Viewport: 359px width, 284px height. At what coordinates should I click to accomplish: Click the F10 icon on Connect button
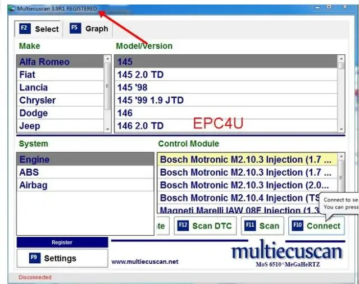click(x=297, y=226)
